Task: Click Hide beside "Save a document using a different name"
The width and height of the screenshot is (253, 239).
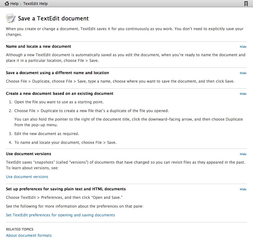Action: (243, 73)
